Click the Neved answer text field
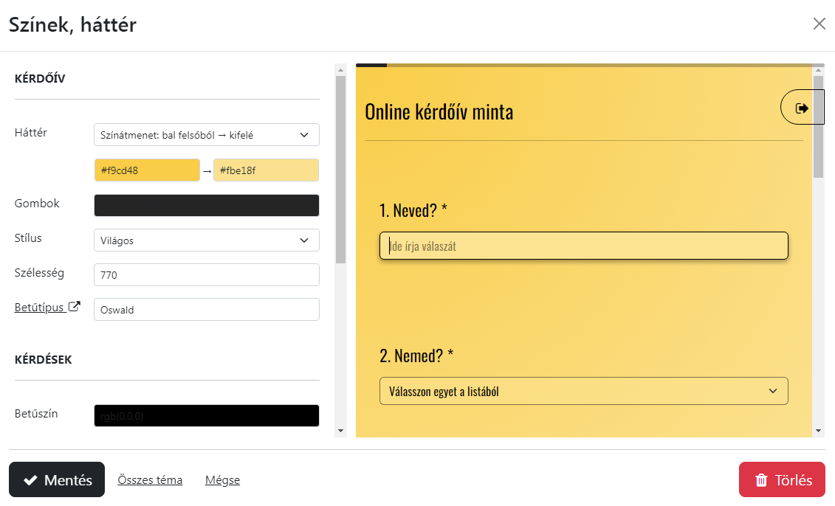This screenshot has height=506, width=835. click(584, 246)
